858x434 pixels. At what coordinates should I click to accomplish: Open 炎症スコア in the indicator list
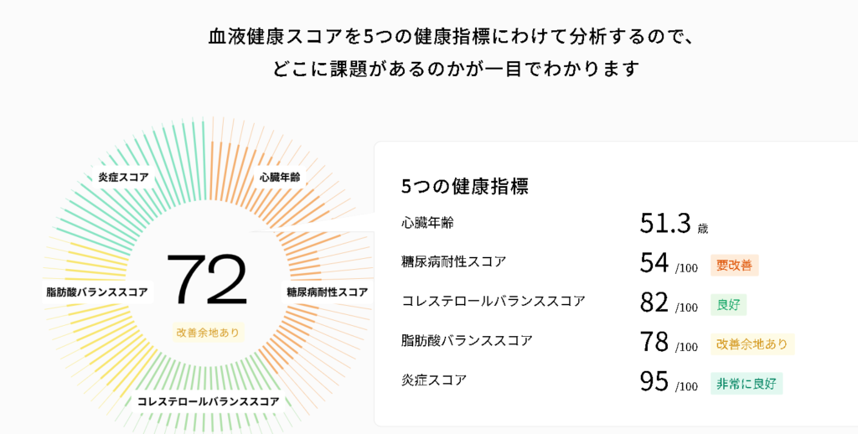click(x=434, y=380)
